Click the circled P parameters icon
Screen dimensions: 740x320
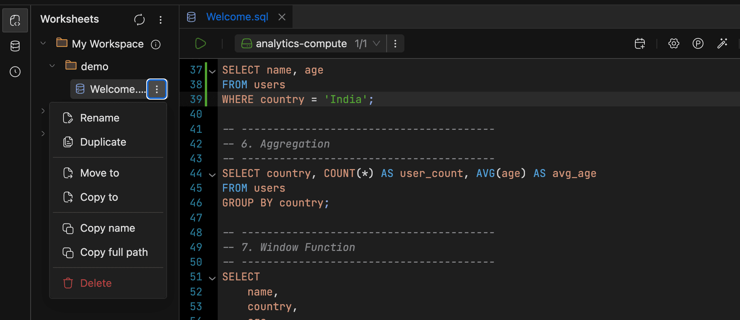[x=698, y=44]
